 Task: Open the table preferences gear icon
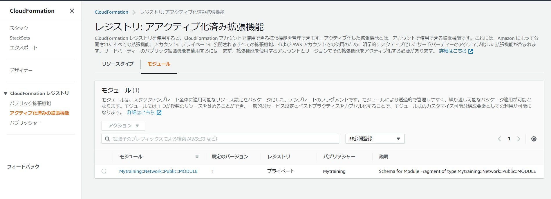534,139
